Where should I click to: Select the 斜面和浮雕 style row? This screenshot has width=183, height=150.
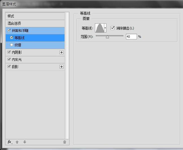pyautogui.click(x=35, y=31)
